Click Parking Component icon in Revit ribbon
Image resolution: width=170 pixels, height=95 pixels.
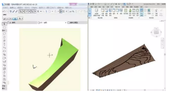134,12
